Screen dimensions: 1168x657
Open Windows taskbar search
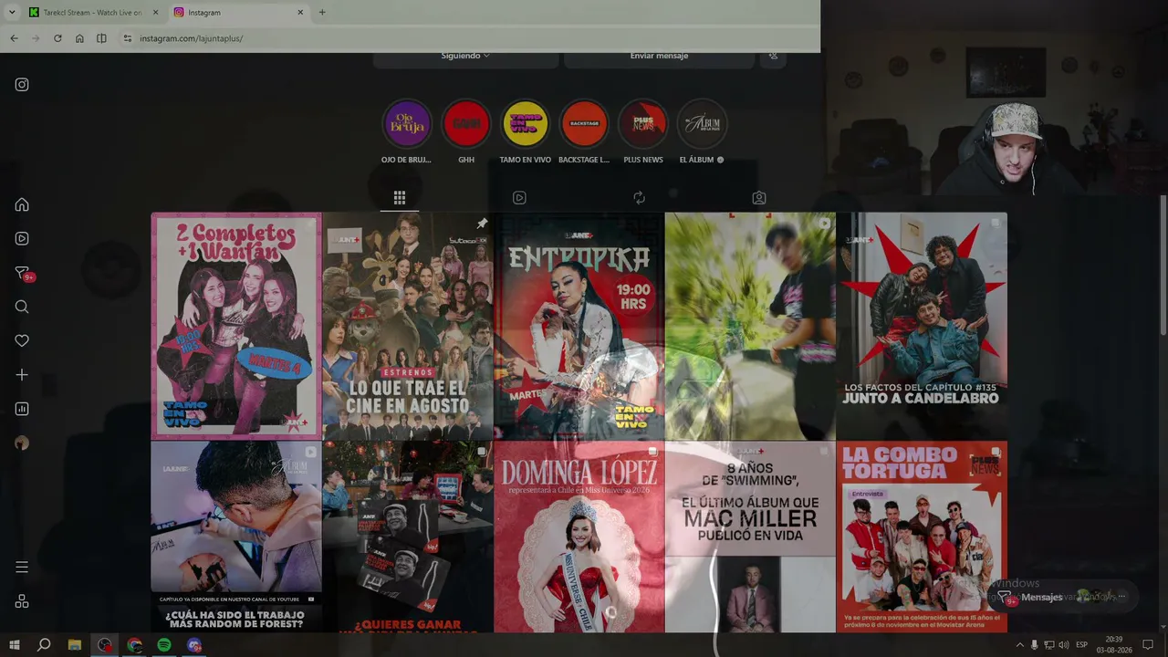44,645
